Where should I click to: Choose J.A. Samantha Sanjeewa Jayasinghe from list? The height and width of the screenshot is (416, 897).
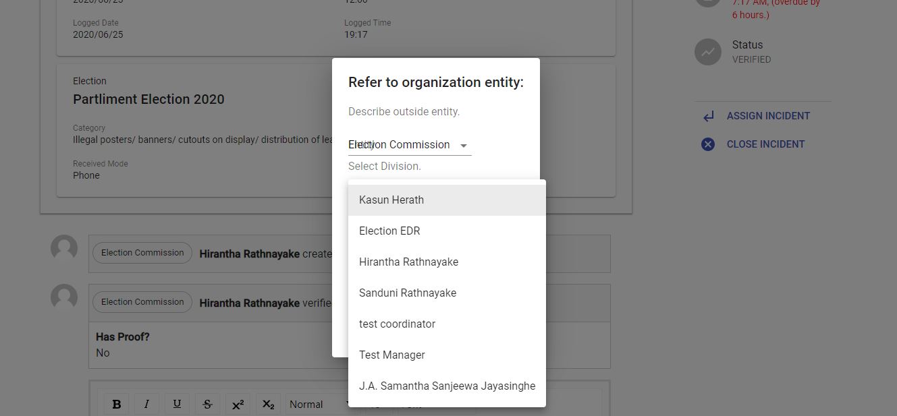[x=447, y=386]
